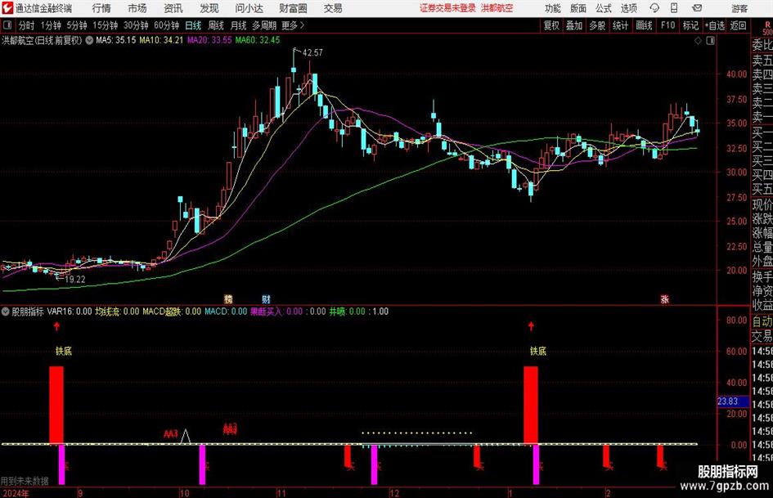Click the 财 marker below the chart
Screen dimensions: 773x498
[266, 298]
